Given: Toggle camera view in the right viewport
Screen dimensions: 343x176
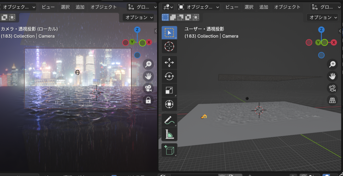Looking at the screenshot, I should [x=332, y=88].
